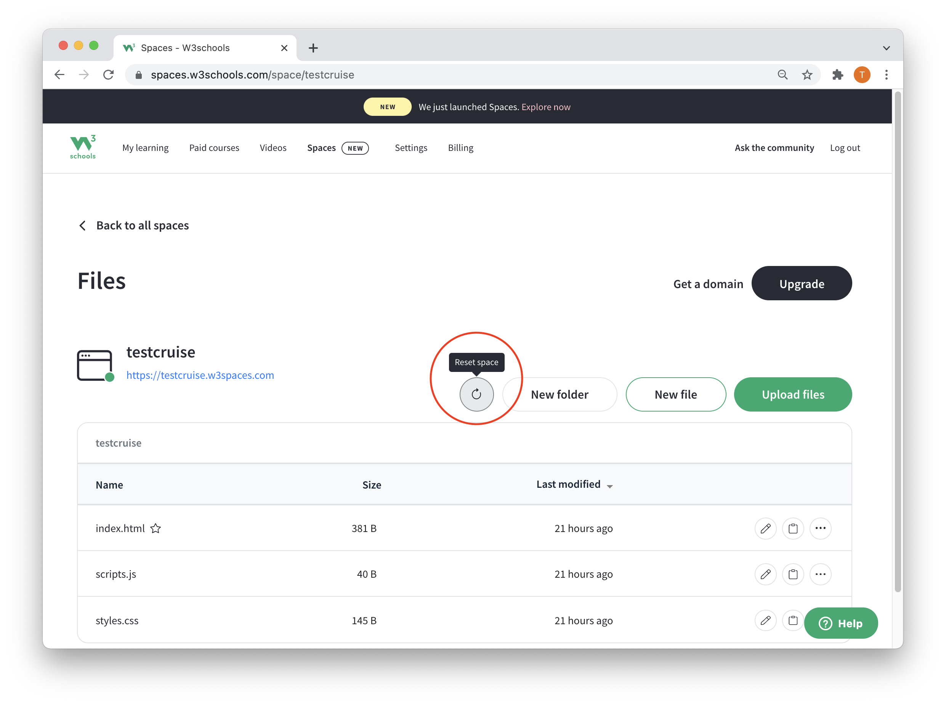The width and height of the screenshot is (946, 705).
Task: Open the Settings navigation item
Action: pyautogui.click(x=410, y=147)
